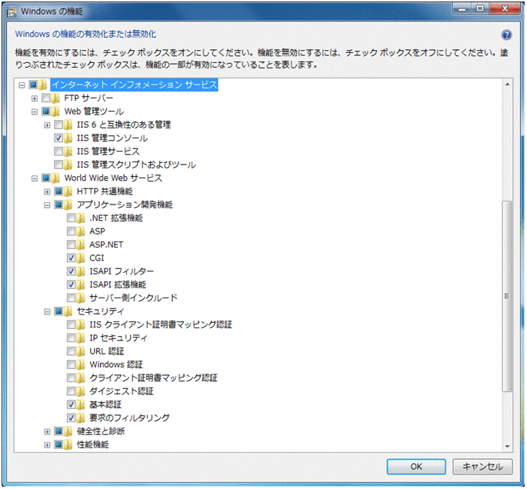Click folder icon beside Web 管理ツール
The image size is (527, 489).
tap(55, 111)
